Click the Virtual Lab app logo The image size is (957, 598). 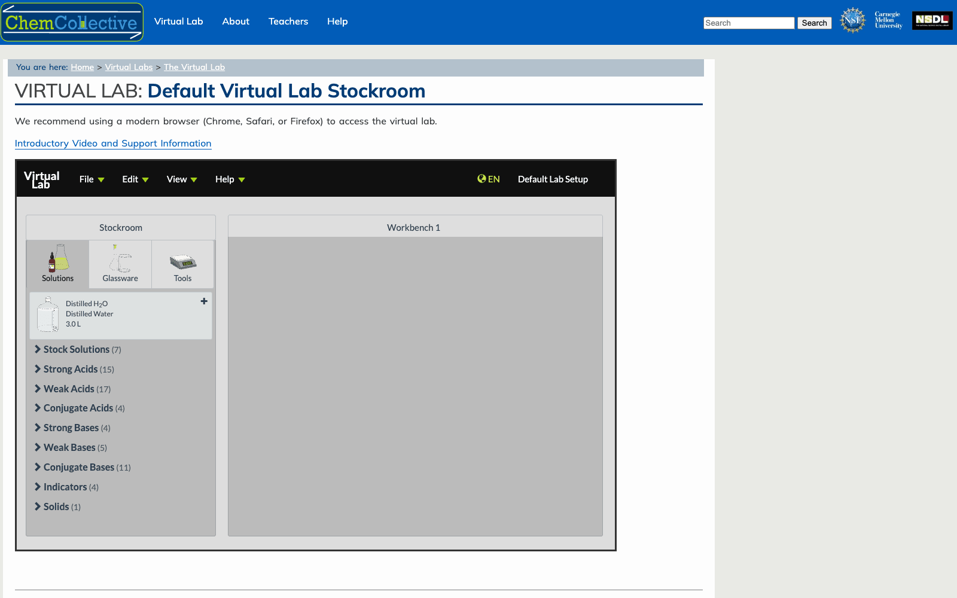tap(42, 179)
